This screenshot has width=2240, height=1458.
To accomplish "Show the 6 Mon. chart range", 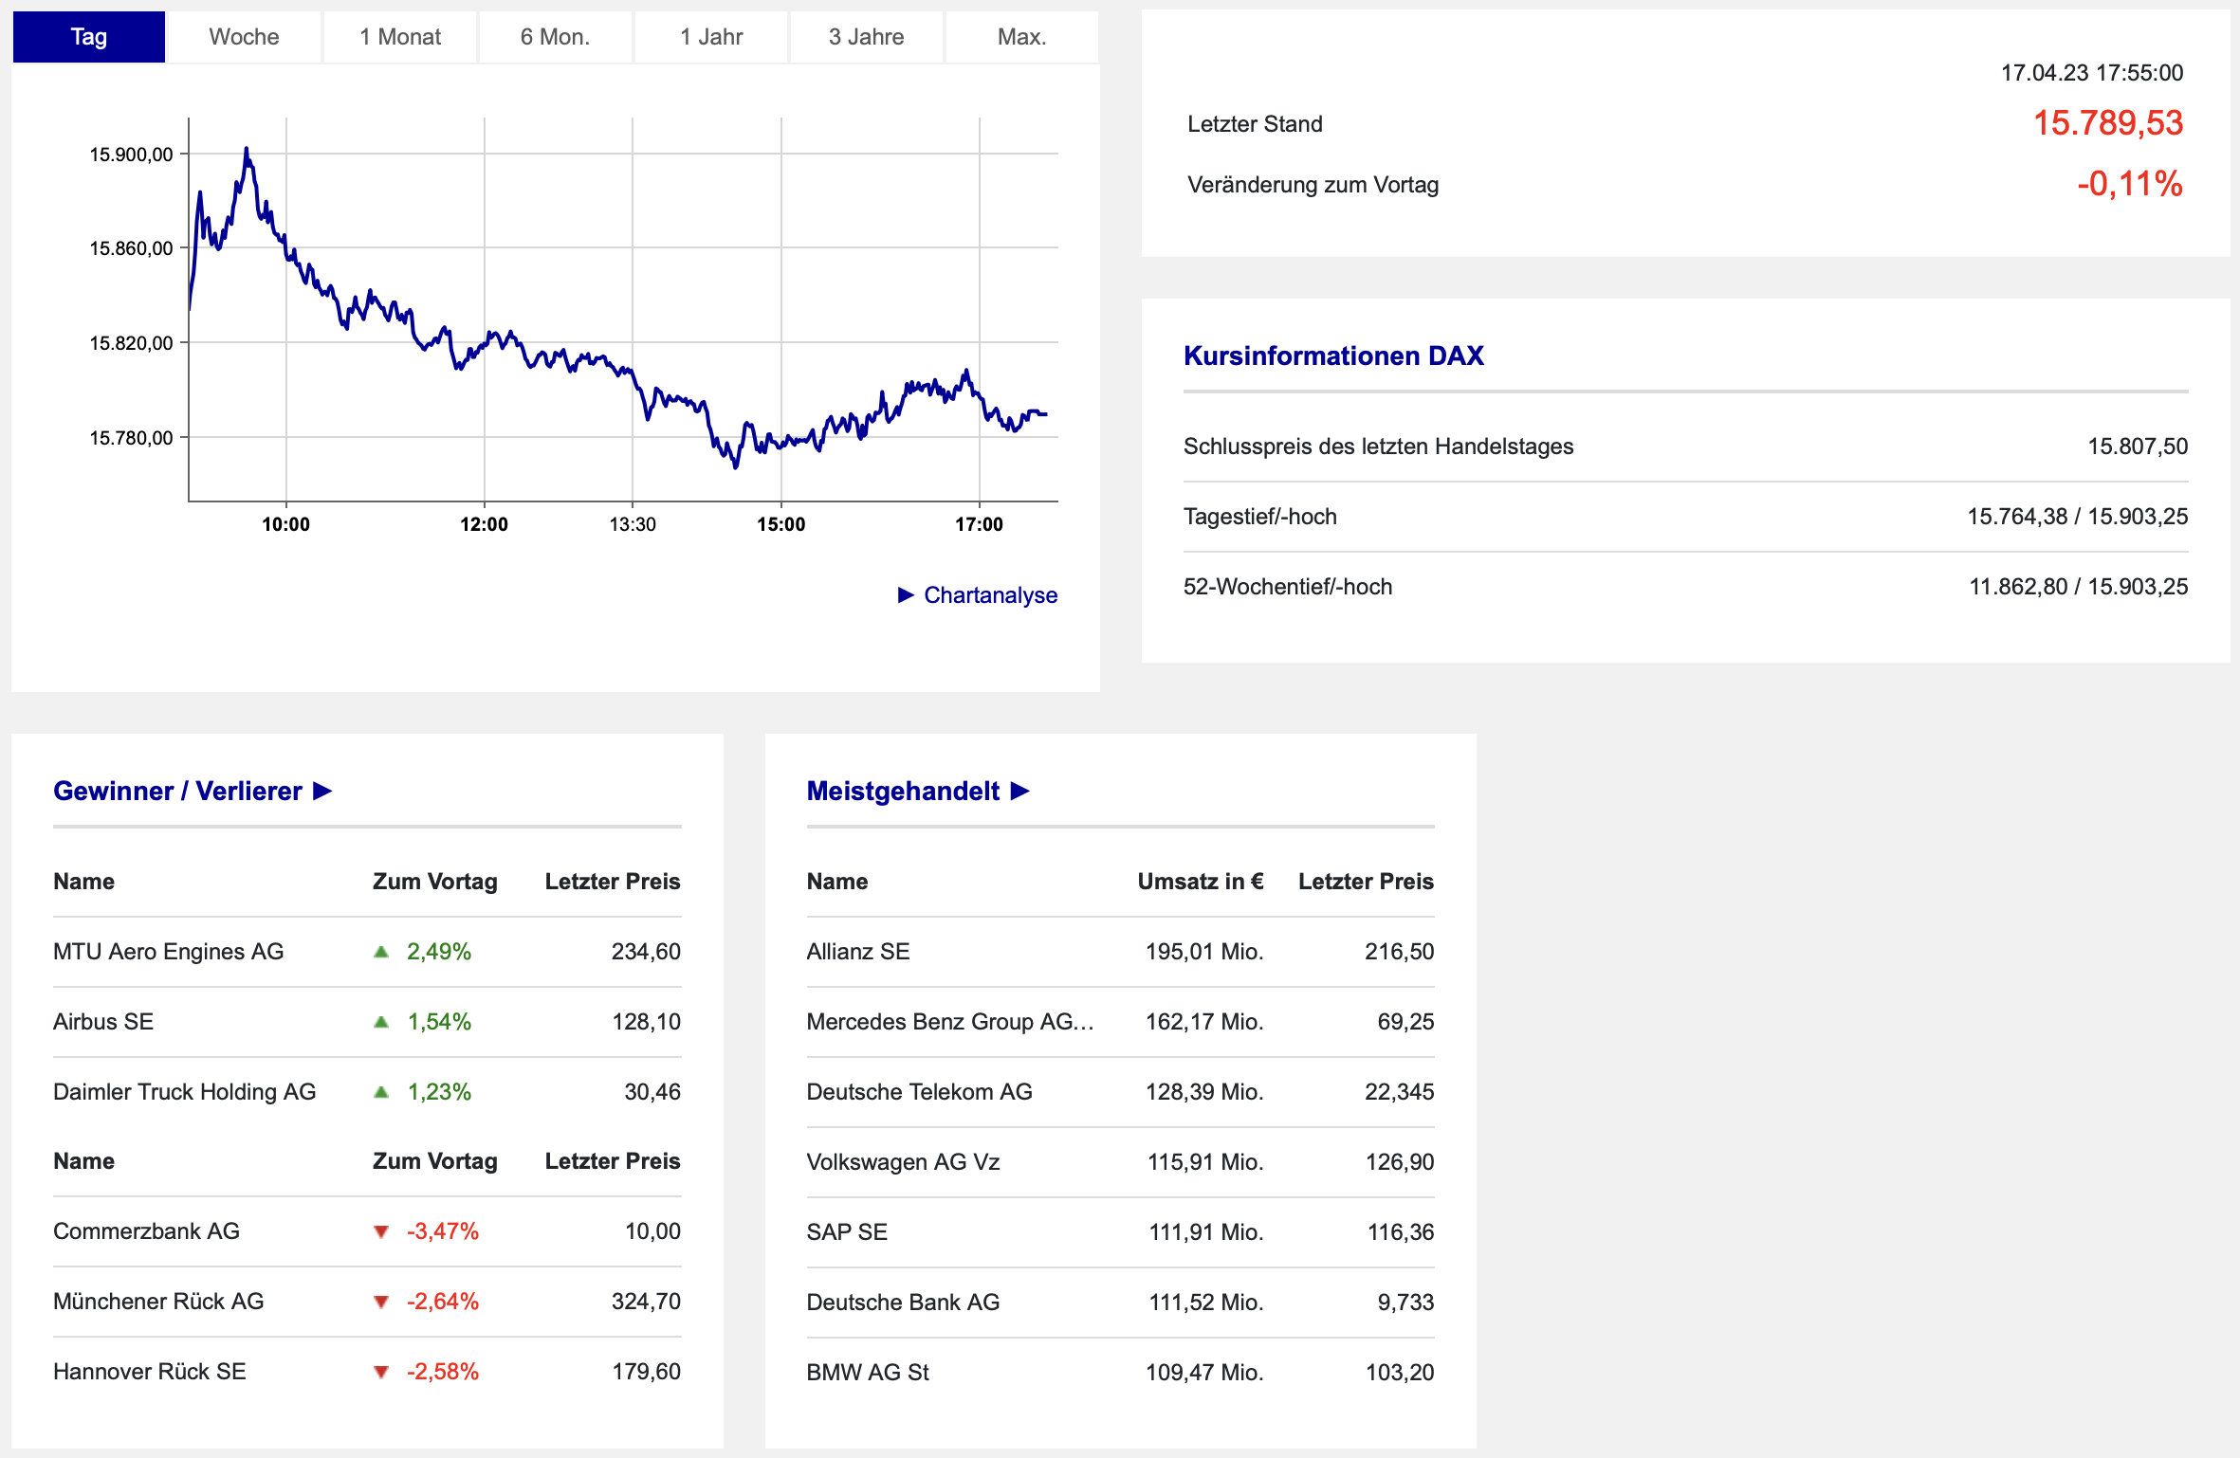I will 555,37.
